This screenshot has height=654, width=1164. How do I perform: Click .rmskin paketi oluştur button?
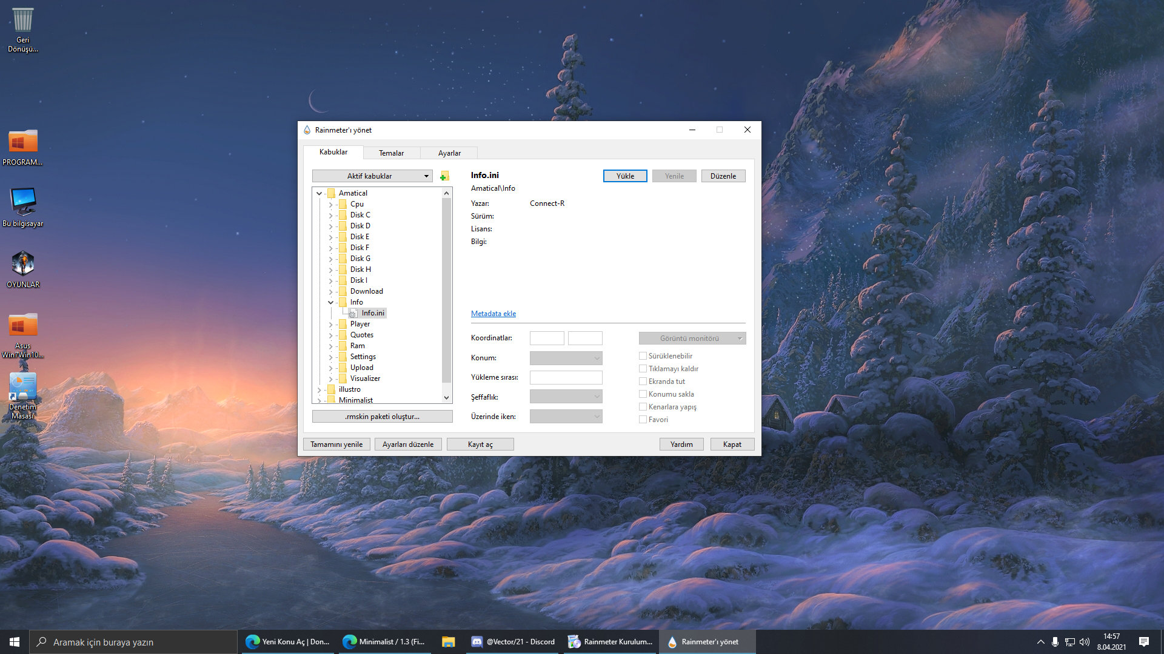[x=382, y=417]
